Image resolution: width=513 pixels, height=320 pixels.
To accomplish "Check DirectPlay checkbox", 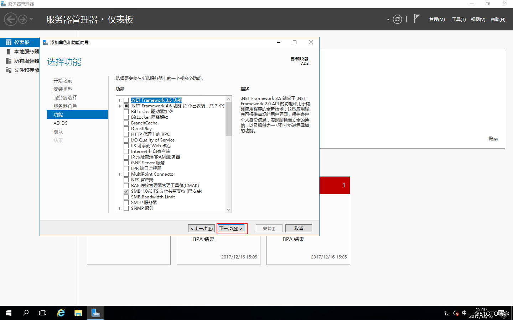I will 126,129.
